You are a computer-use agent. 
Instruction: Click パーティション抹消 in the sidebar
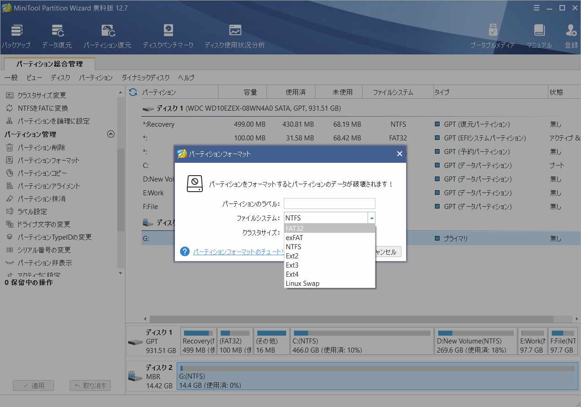click(41, 199)
